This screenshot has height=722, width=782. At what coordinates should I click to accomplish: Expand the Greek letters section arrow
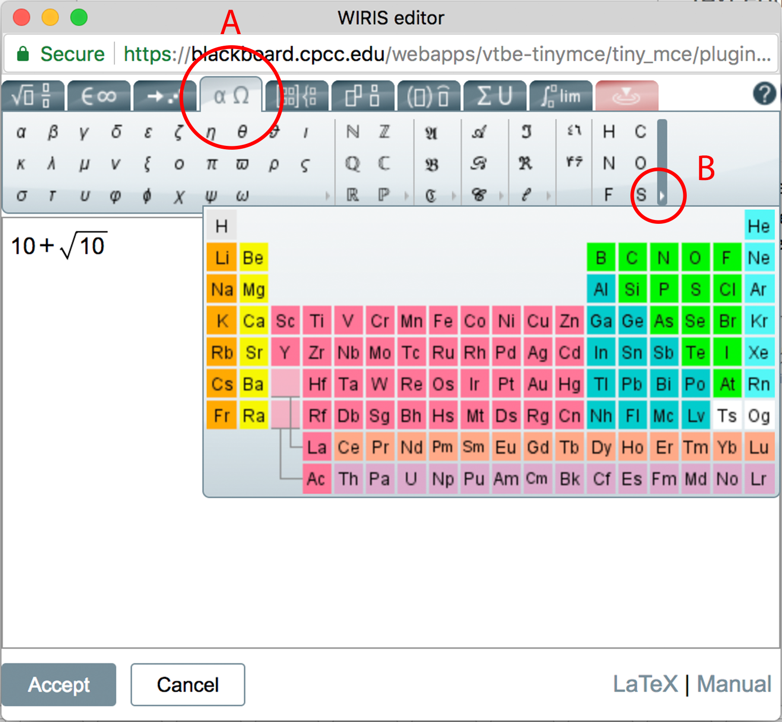click(328, 196)
